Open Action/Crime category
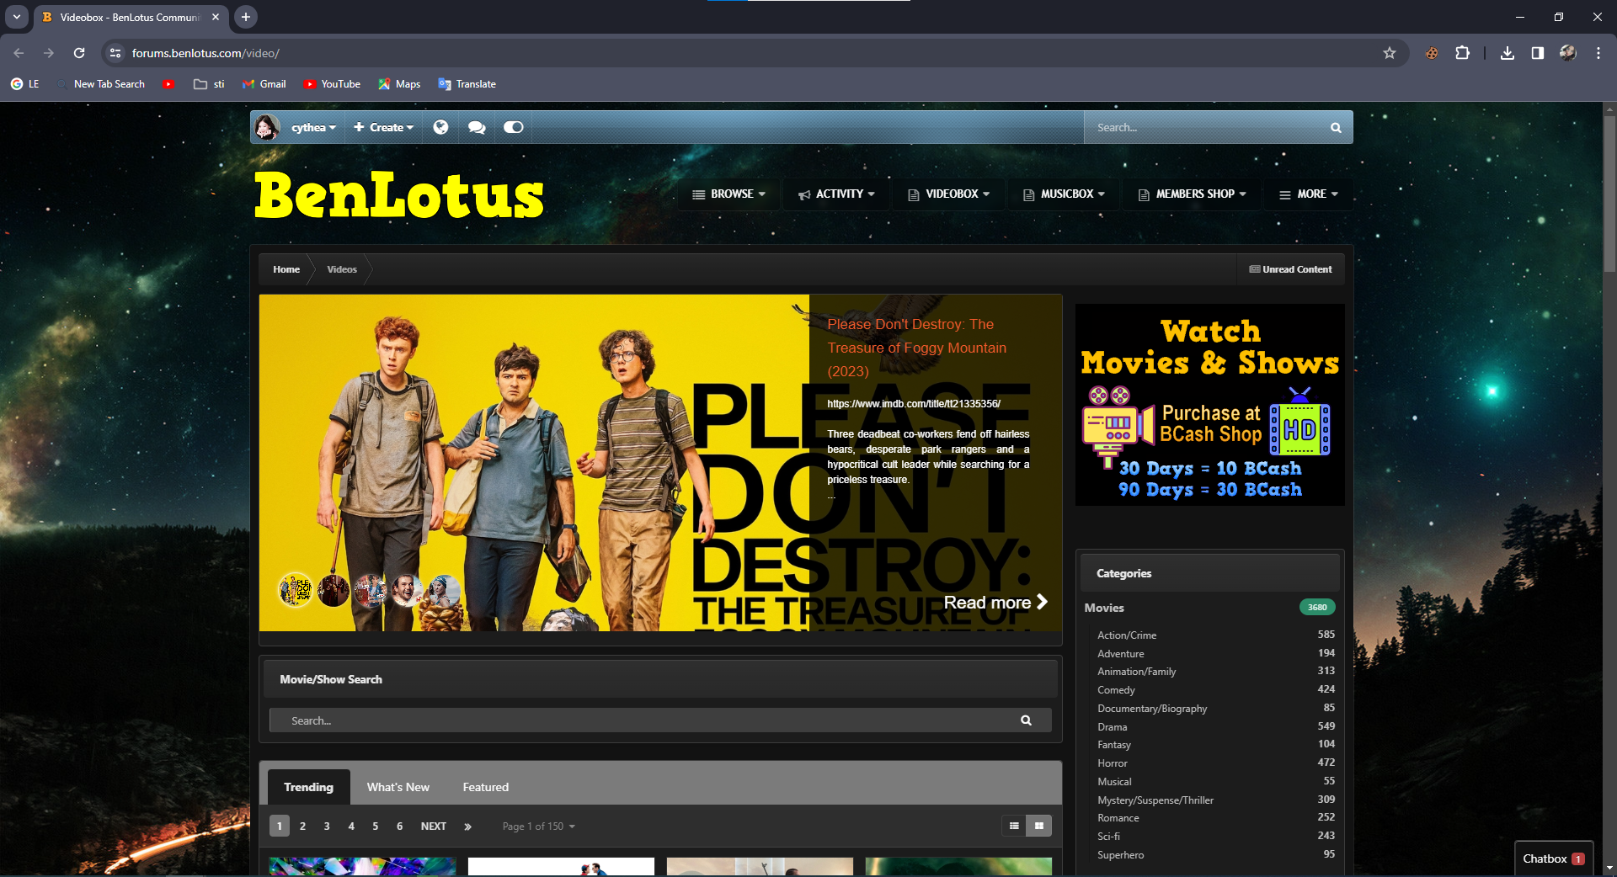The width and height of the screenshot is (1617, 877). click(1127, 635)
